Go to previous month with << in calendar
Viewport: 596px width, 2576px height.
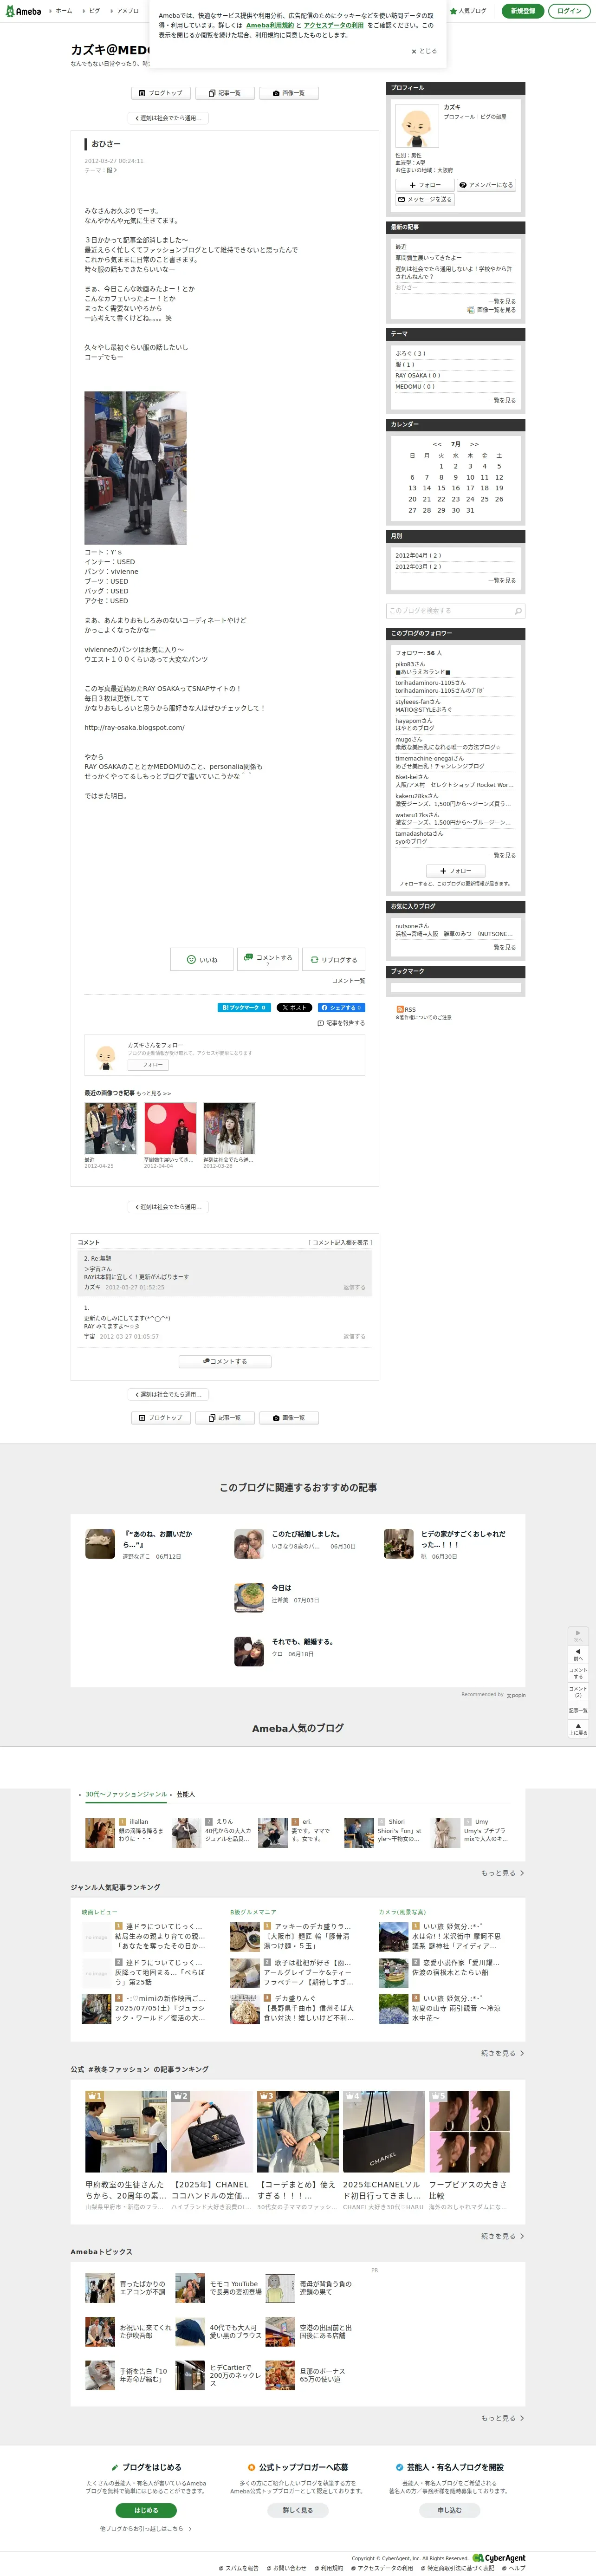tap(437, 444)
